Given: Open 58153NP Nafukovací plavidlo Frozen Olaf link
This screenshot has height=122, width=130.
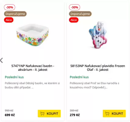Looking at the screenshot, I should [x=98, y=68].
